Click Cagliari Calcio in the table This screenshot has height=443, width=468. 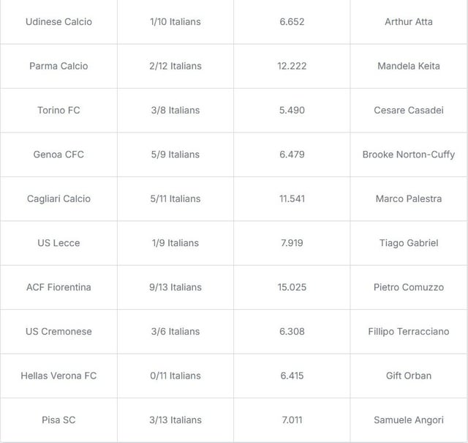point(58,198)
